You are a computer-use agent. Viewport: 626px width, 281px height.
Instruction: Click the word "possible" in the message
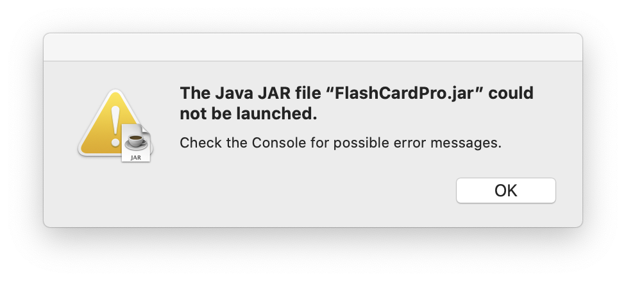361,143
